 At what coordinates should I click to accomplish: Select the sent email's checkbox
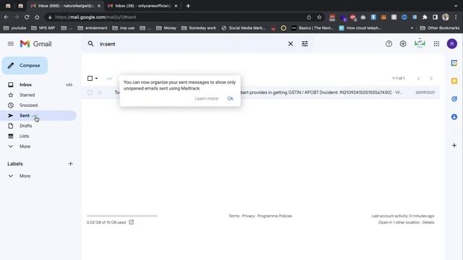point(90,92)
